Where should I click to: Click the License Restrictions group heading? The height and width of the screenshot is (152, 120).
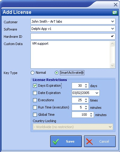pos(50,80)
